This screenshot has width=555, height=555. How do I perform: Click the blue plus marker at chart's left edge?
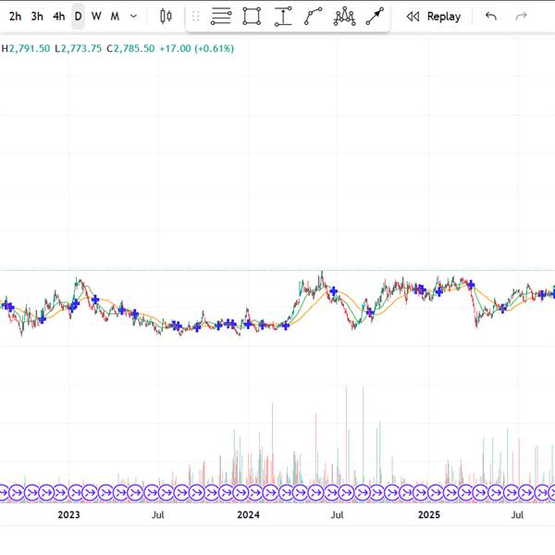point(7,305)
